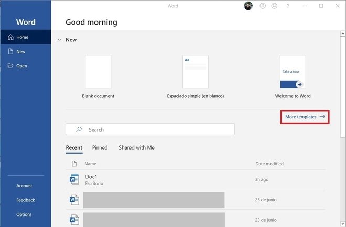Click the Escritorio location under Doc1

pos(94,184)
